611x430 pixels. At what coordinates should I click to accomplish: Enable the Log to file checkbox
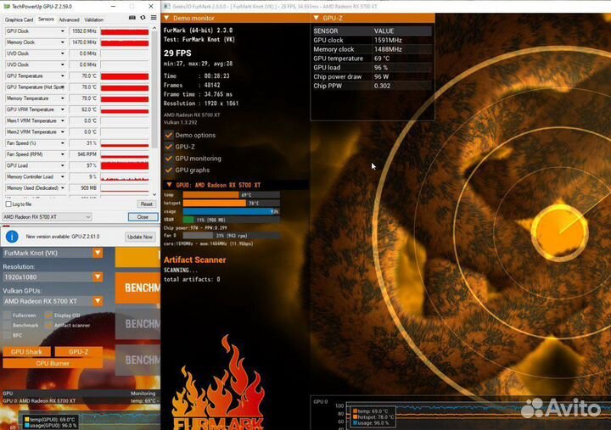[8, 204]
